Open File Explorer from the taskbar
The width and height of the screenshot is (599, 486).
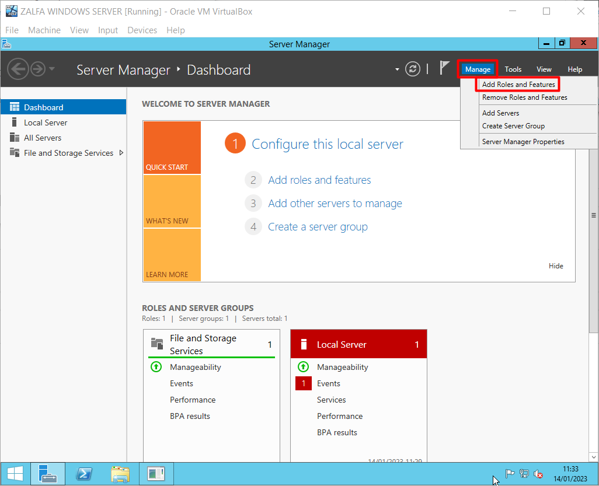(120, 474)
